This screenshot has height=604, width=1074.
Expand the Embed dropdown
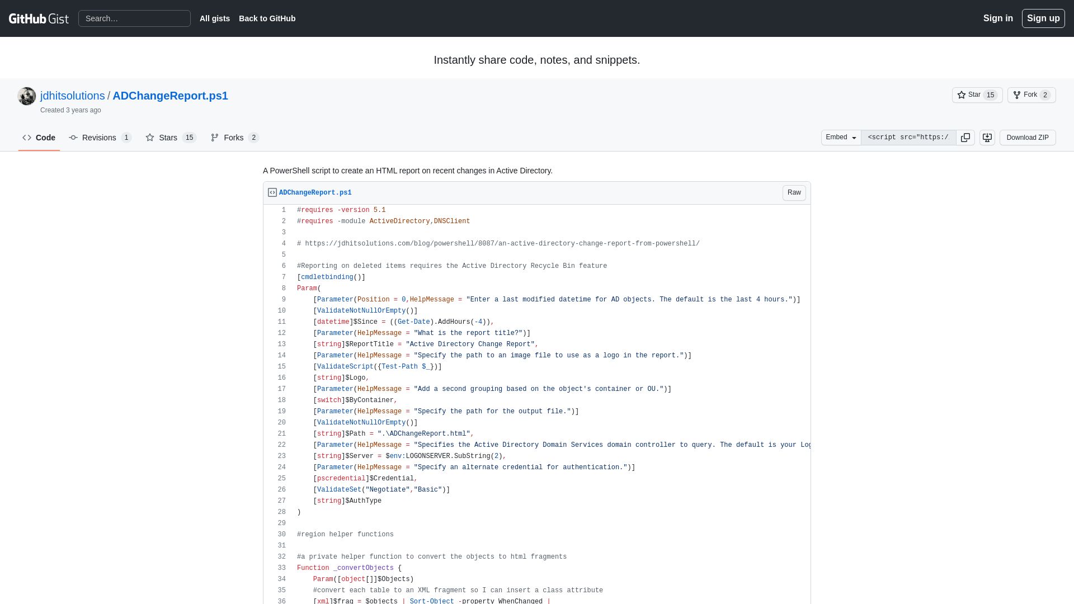[x=841, y=138]
